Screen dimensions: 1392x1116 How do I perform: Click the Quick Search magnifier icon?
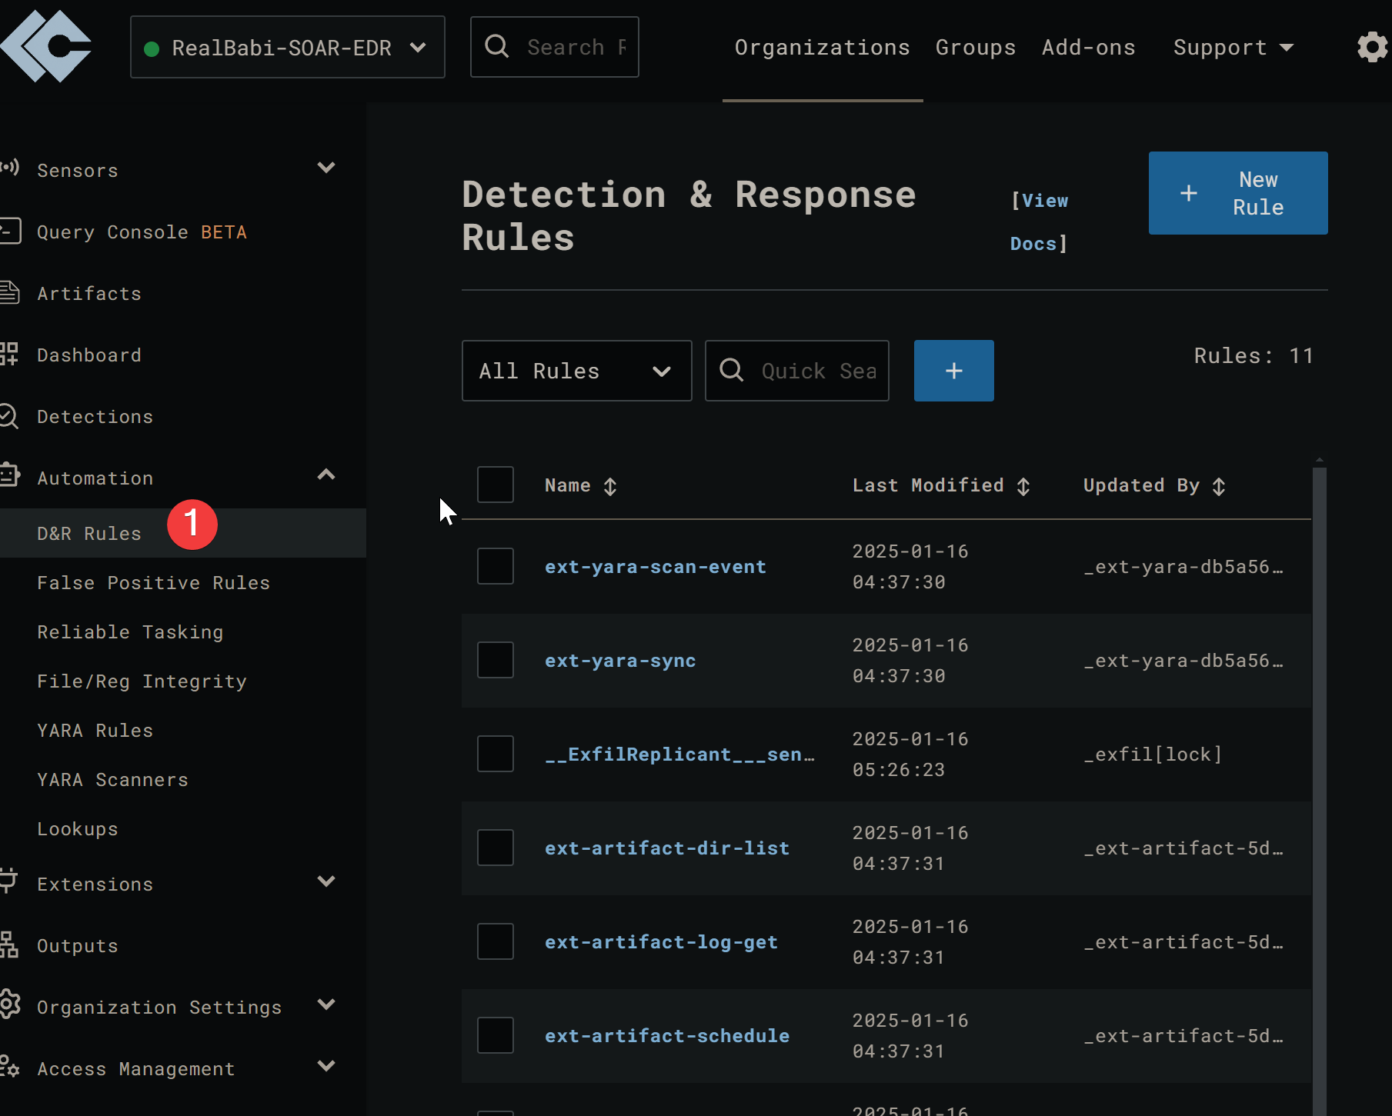coord(731,371)
